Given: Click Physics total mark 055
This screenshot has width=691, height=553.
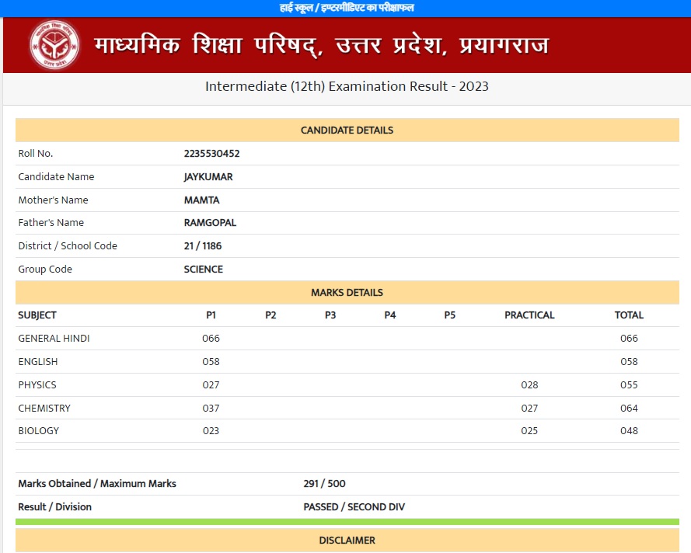Looking at the screenshot, I should pos(629,384).
